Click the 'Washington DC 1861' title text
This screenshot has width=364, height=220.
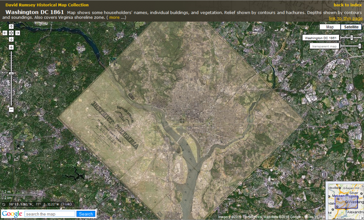[x=34, y=12]
